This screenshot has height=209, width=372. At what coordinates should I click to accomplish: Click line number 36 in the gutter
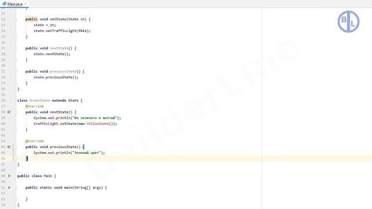3,100
